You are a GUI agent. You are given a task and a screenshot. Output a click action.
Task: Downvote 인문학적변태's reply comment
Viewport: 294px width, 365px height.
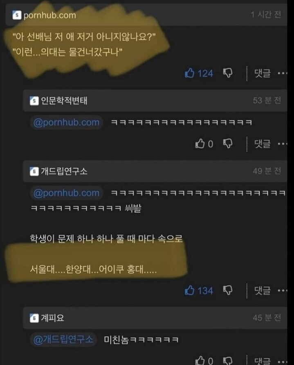(228, 144)
